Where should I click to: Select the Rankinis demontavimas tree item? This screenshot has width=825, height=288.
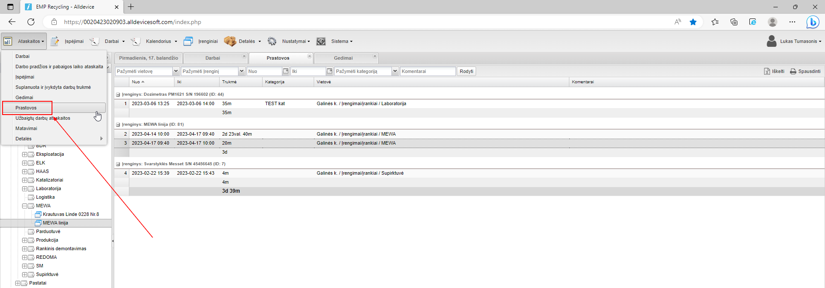tap(61, 249)
